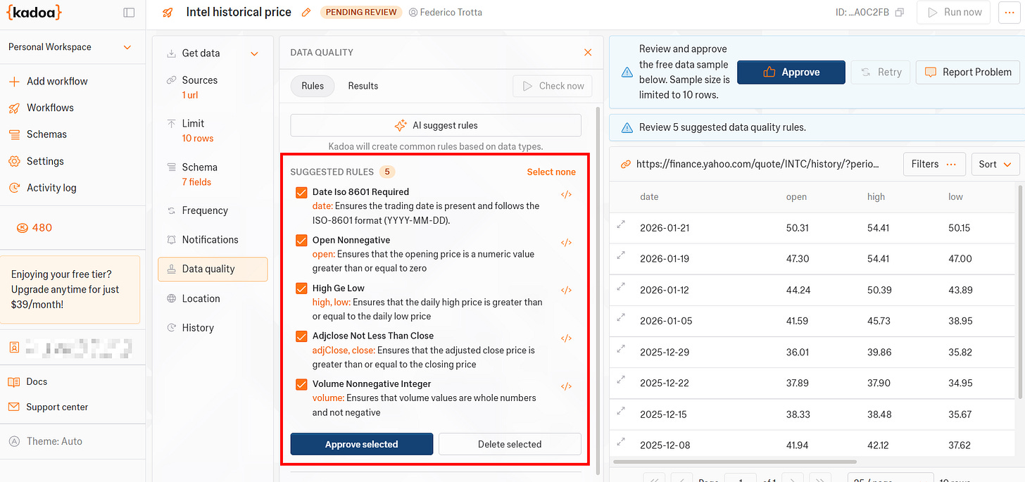This screenshot has width=1025, height=482.
Task: Open the Location step
Action: tap(213, 298)
